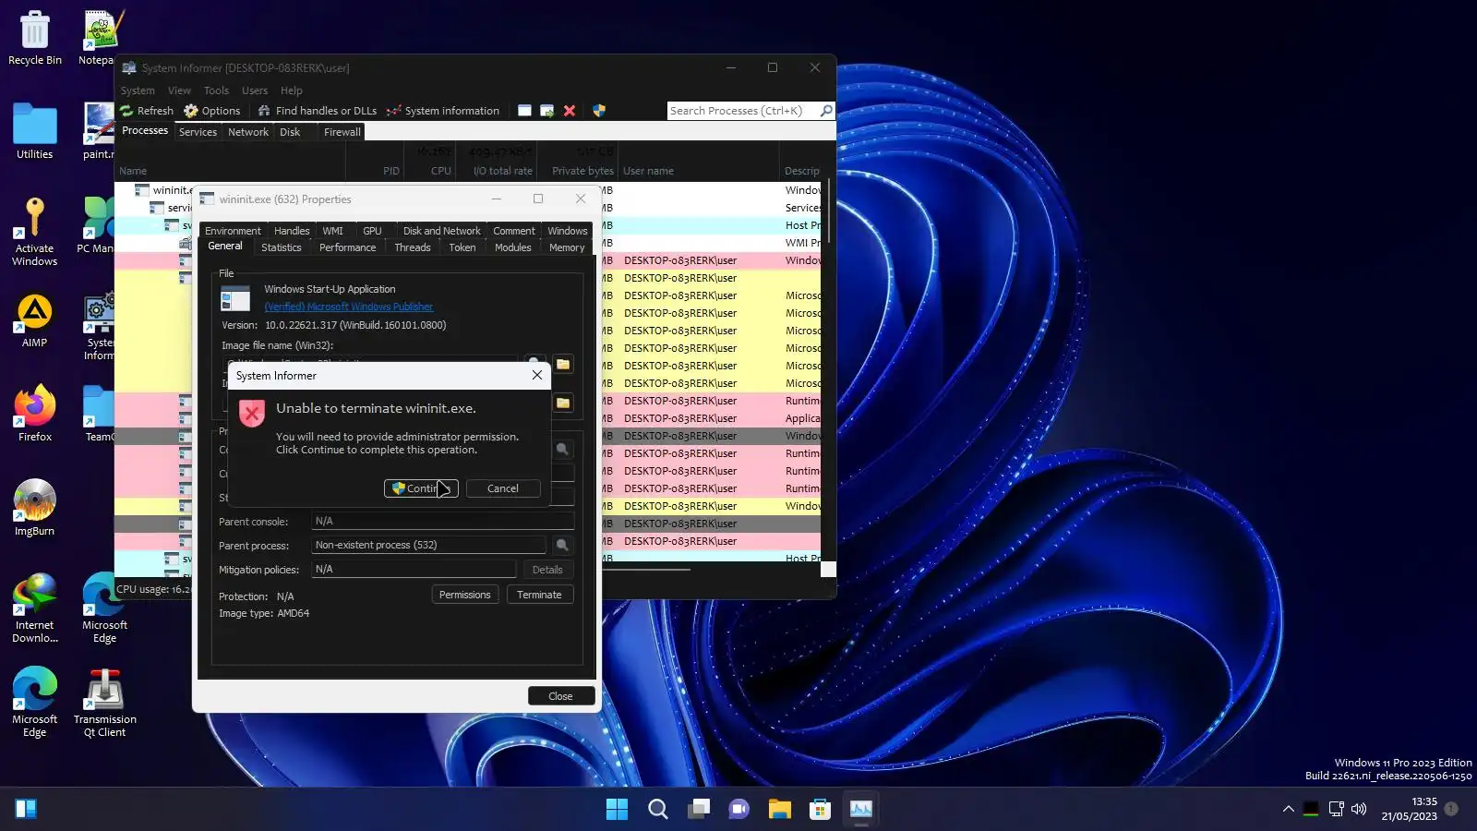Open the Tools menu
Viewport: 1477px width, 831px height.
pyautogui.click(x=216, y=90)
